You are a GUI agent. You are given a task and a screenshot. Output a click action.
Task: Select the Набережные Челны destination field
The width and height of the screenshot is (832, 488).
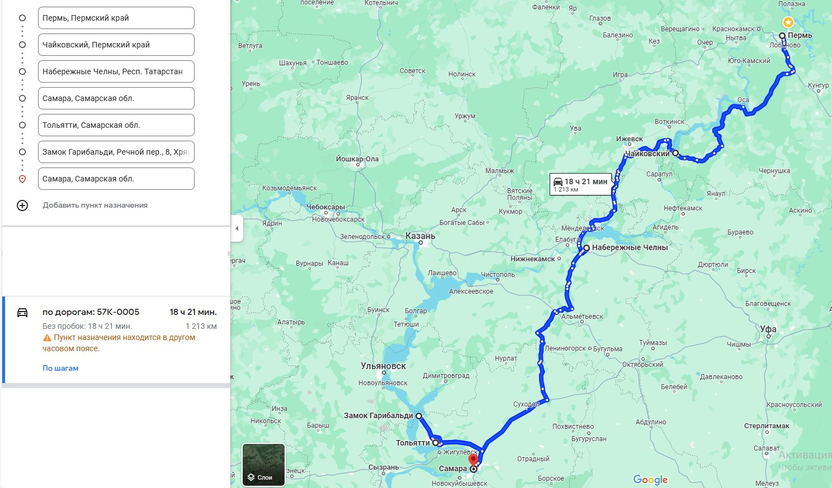point(116,71)
